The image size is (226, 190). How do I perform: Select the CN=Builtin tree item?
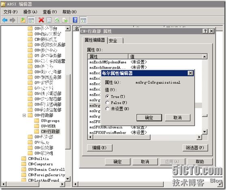tap(39, 158)
